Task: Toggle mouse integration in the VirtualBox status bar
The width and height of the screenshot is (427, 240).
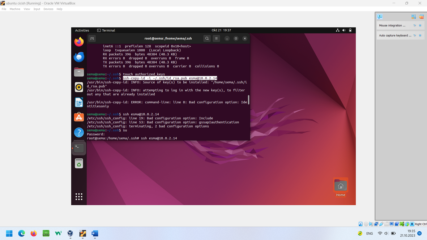Action: pyautogui.click(x=402, y=224)
